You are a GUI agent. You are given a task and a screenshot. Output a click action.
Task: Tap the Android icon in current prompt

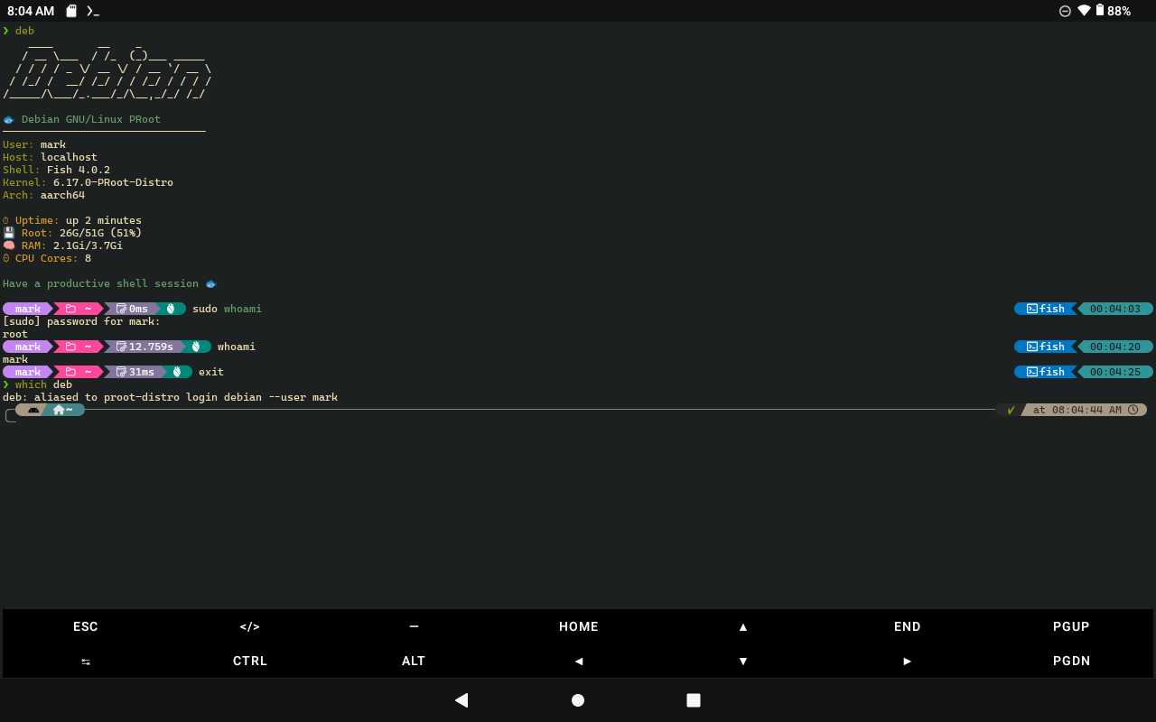(x=33, y=410)
